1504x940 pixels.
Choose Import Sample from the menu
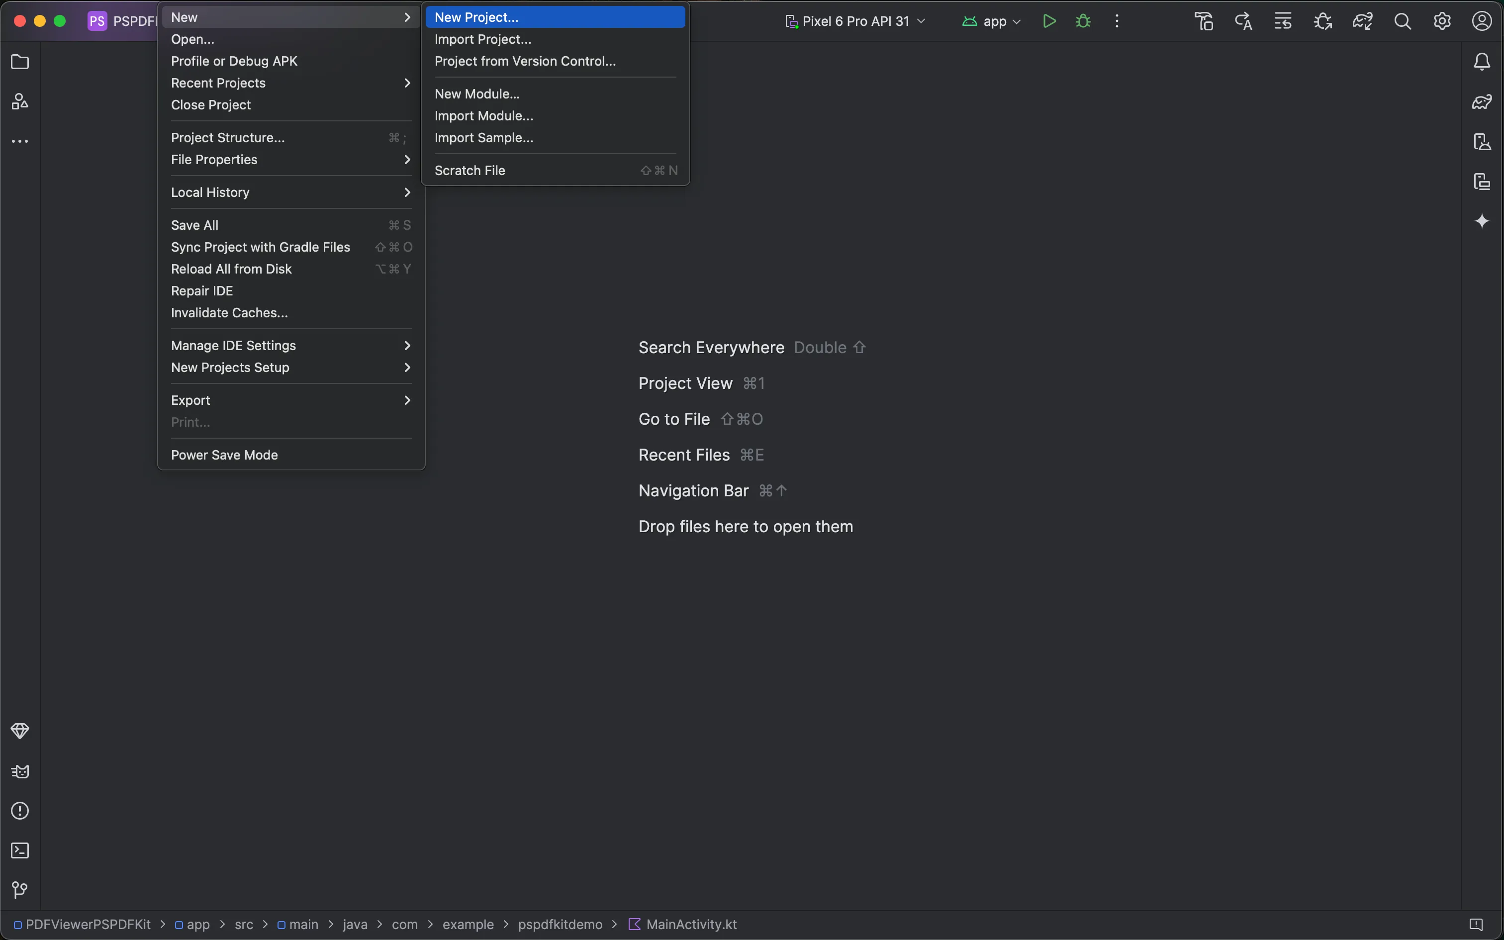coord(483,138)
